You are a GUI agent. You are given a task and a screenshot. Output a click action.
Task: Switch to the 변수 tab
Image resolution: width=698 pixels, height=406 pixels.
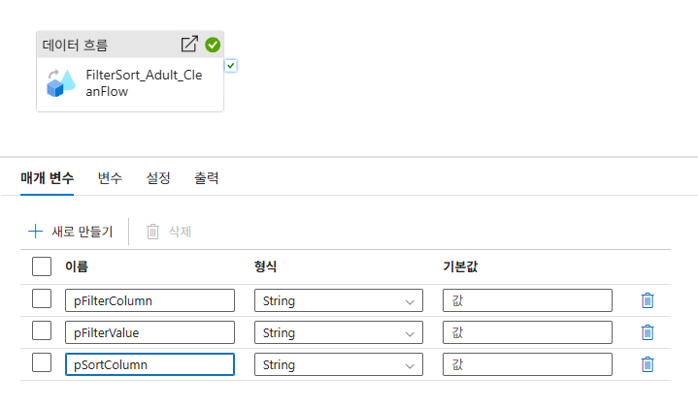click(x=110, y=178)
